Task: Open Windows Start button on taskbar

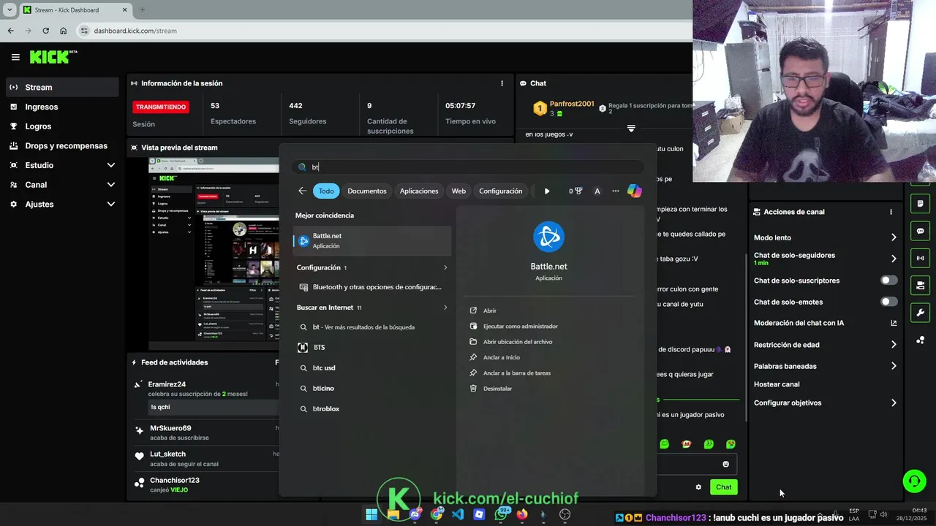Action: (371, 514)
